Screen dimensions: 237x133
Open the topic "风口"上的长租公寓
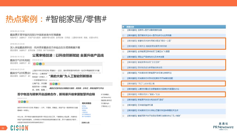pos(141,84)
